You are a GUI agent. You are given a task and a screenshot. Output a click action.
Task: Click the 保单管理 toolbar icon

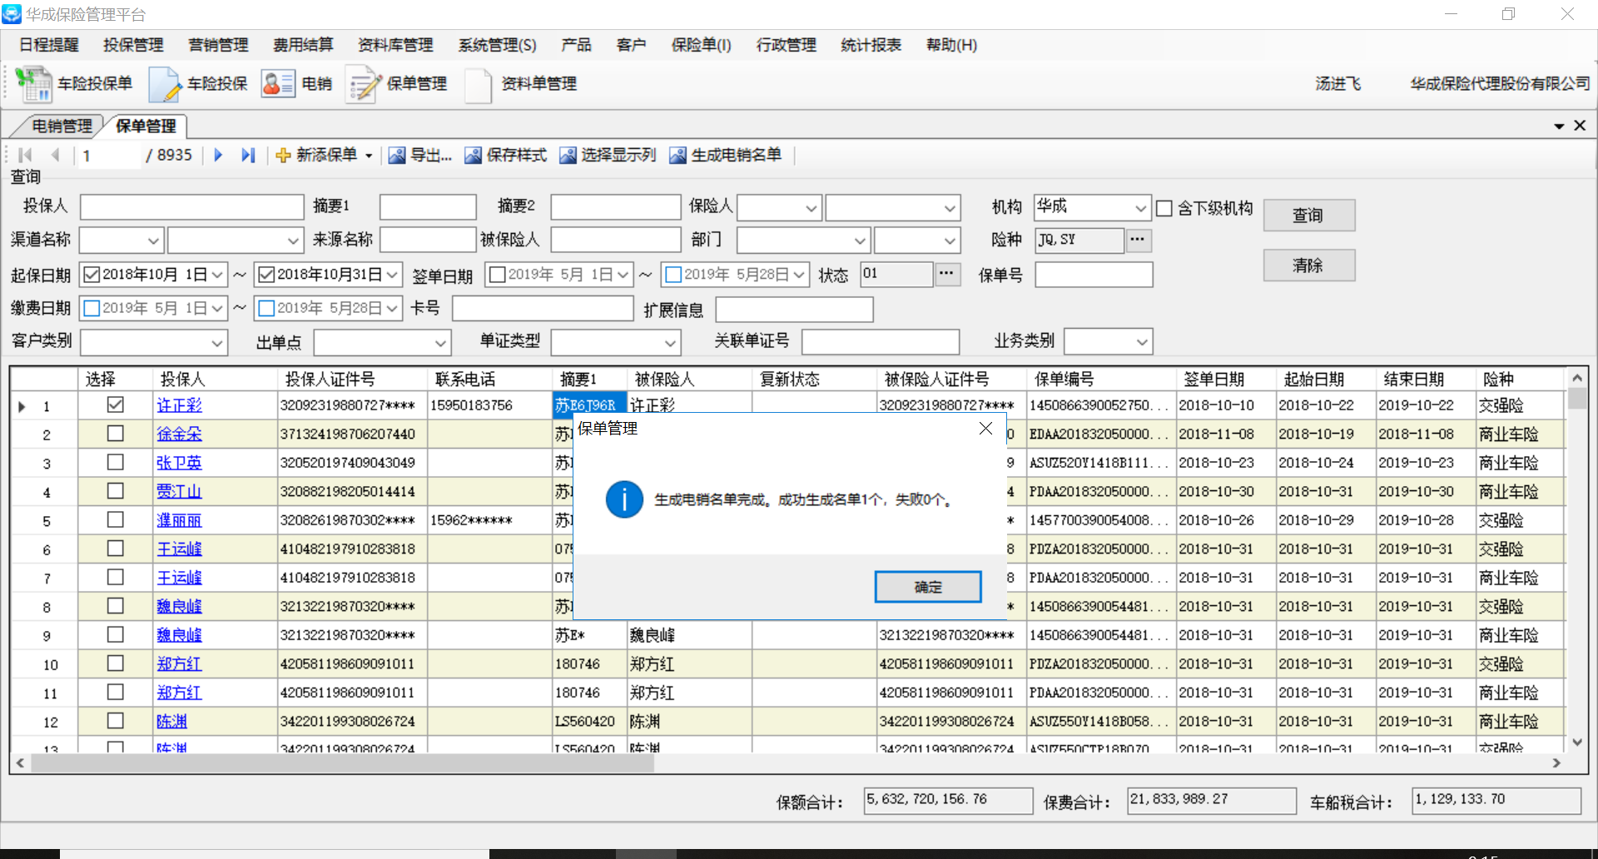click(x=364, y=84)
